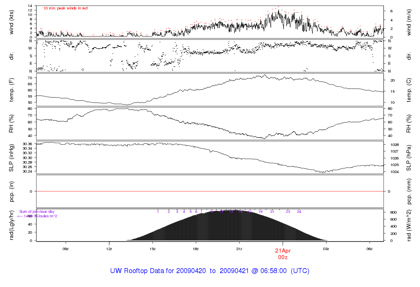Select the purple hour marker '21'
The image size is (420, 287).
(x=272, y=212)
